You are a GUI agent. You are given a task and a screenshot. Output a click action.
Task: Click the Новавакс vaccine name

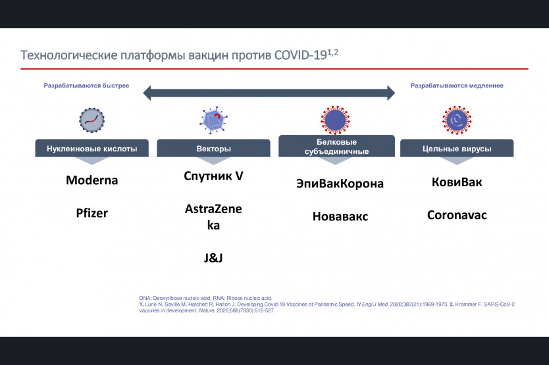point(340,216)
